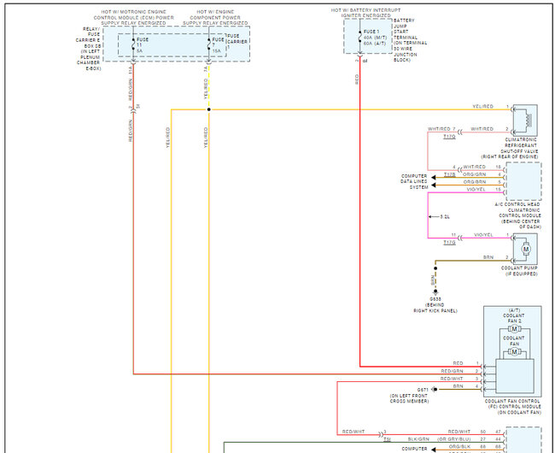Click the '40A (M/T)' fuse rating text
This screenshot has height=453, width=555.
[x=375, y=38]
